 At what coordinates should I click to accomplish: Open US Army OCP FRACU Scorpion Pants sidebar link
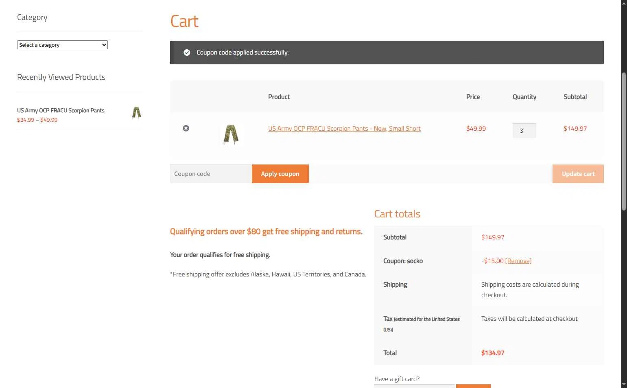61,110
